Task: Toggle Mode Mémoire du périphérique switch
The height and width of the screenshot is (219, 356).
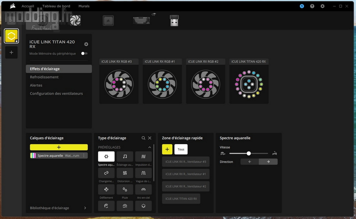Action: (x=84, y=53)
